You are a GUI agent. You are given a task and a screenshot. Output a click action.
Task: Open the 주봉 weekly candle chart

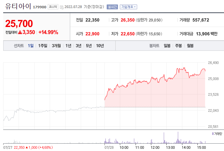tap(178, 46)
